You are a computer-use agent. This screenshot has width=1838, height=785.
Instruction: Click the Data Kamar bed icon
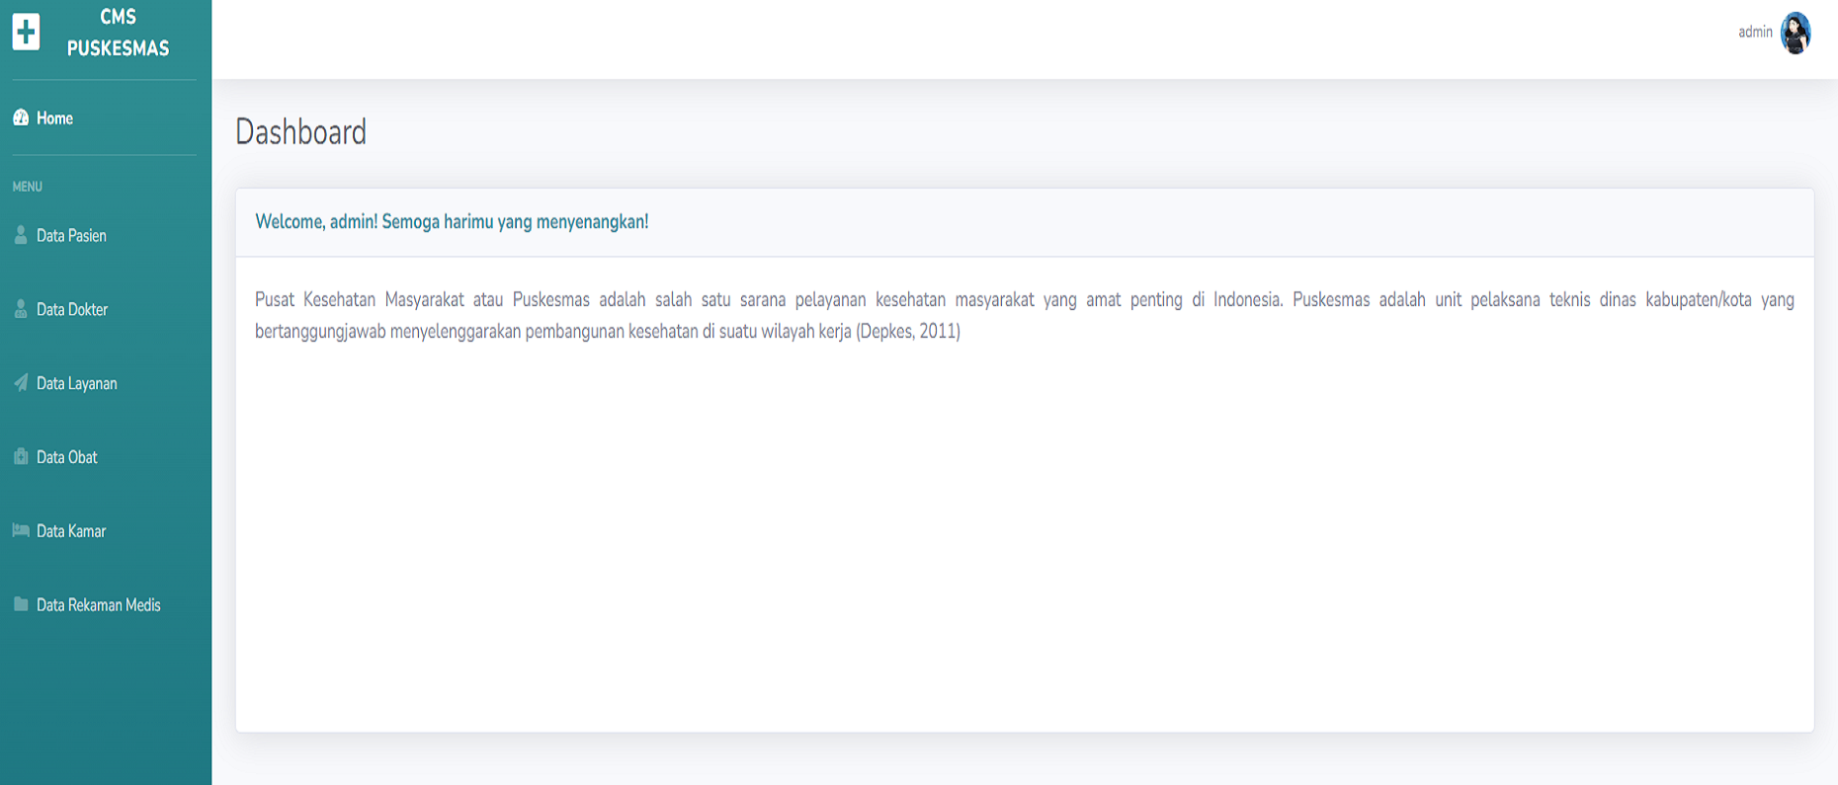pyautogui.click(x=21, y=530)
